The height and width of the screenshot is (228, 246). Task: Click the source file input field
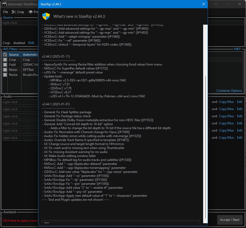coord(20,23)
